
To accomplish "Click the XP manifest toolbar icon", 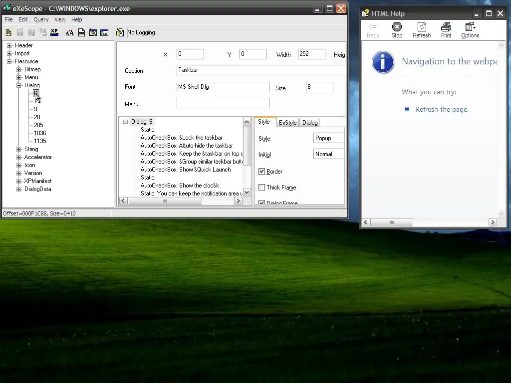I will (x=54, y=32).
